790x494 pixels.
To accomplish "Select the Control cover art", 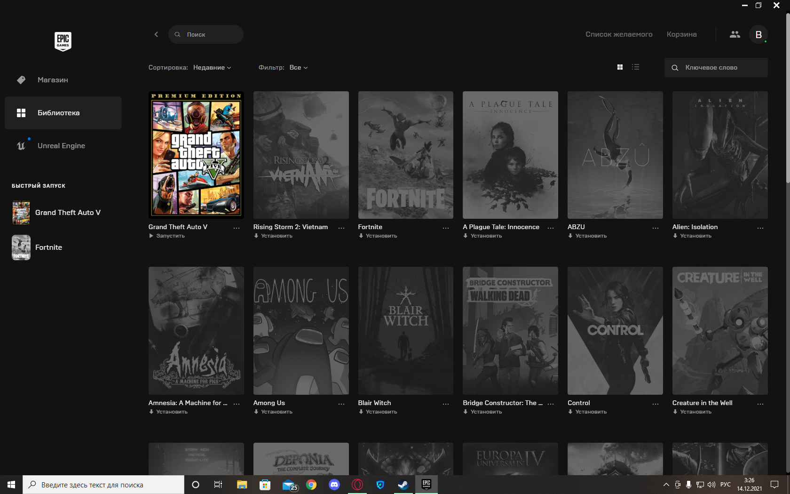I will 615,331.
